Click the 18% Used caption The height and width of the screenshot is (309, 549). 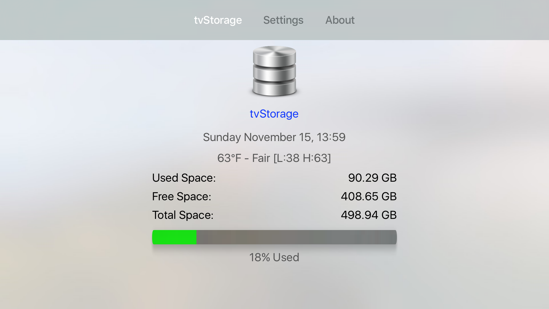click(x=274, y=257)
